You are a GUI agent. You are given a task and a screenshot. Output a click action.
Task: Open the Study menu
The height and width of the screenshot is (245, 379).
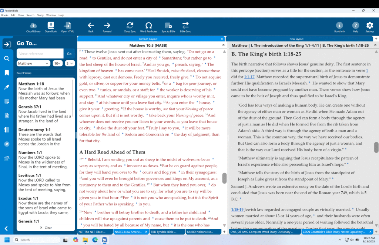pyautogui.click(x=40, y=15)
